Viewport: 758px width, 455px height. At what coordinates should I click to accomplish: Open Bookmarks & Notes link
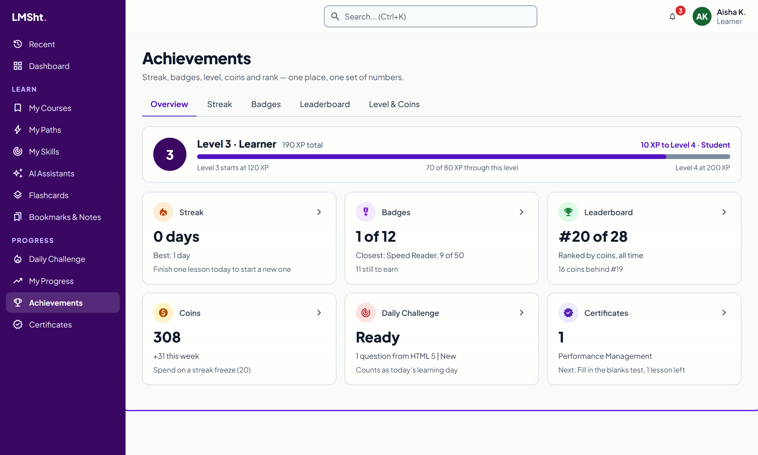pyautogui.click(x=63, y=217)
